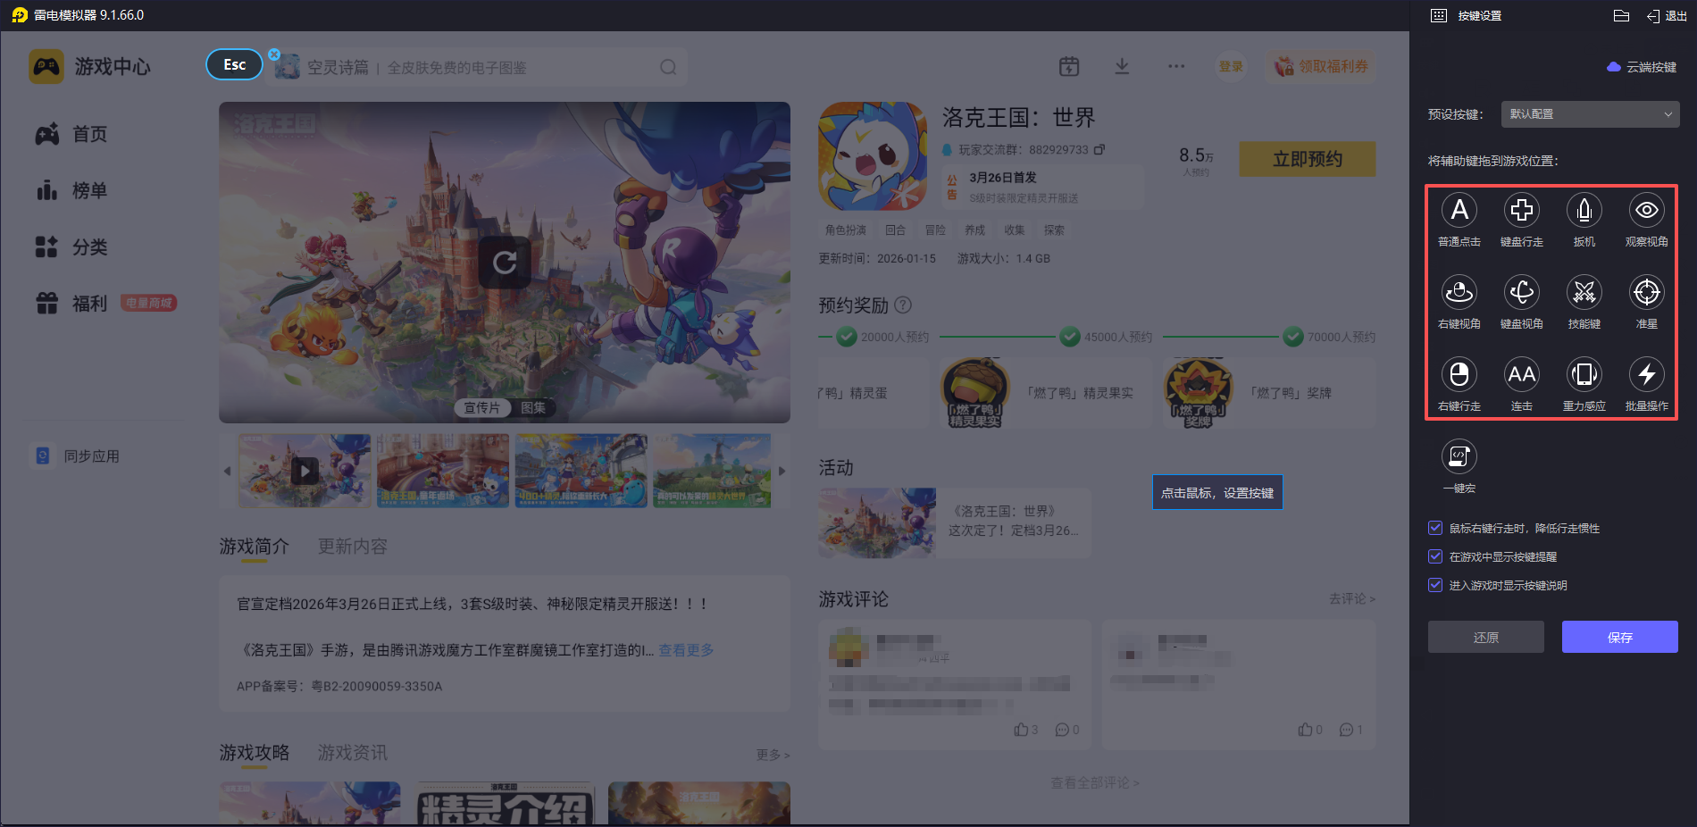Viewport: 1697px width, 827px height.
Task: Toggle 进入游戏时显示按键说明 checkbox
Action: (1435, 585)
